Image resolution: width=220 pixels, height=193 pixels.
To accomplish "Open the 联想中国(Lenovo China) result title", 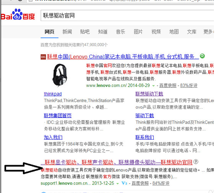I will click(123, 57).
